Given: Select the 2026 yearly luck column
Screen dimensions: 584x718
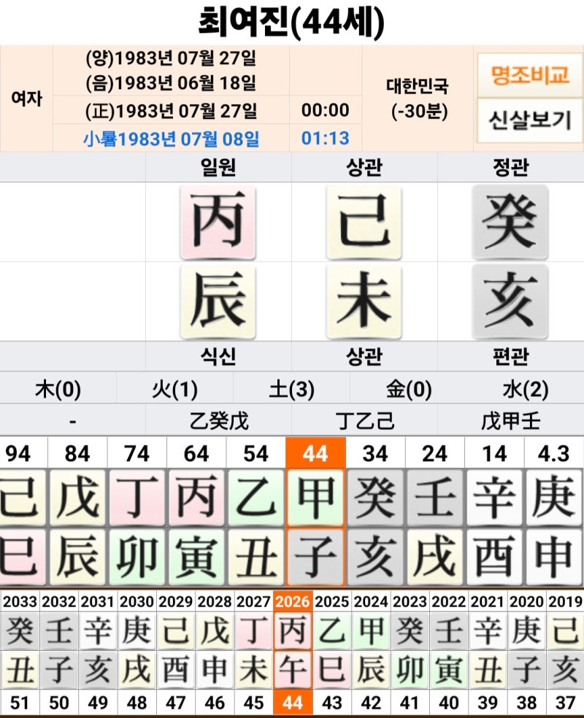Looking at the screenshot, I should click(293, 652).
